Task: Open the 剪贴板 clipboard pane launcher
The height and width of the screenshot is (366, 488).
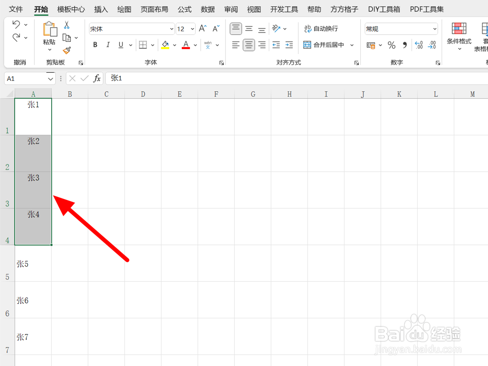Action: (x=81, y=63)
